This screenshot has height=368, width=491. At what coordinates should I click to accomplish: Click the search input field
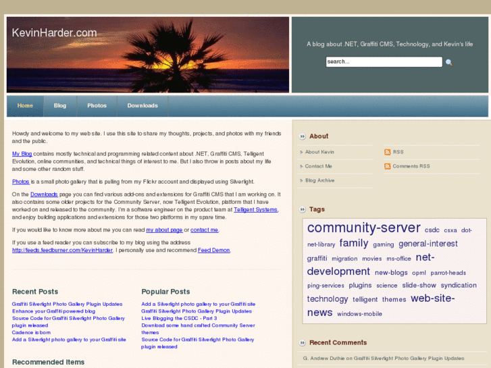(x=384, y=61)
